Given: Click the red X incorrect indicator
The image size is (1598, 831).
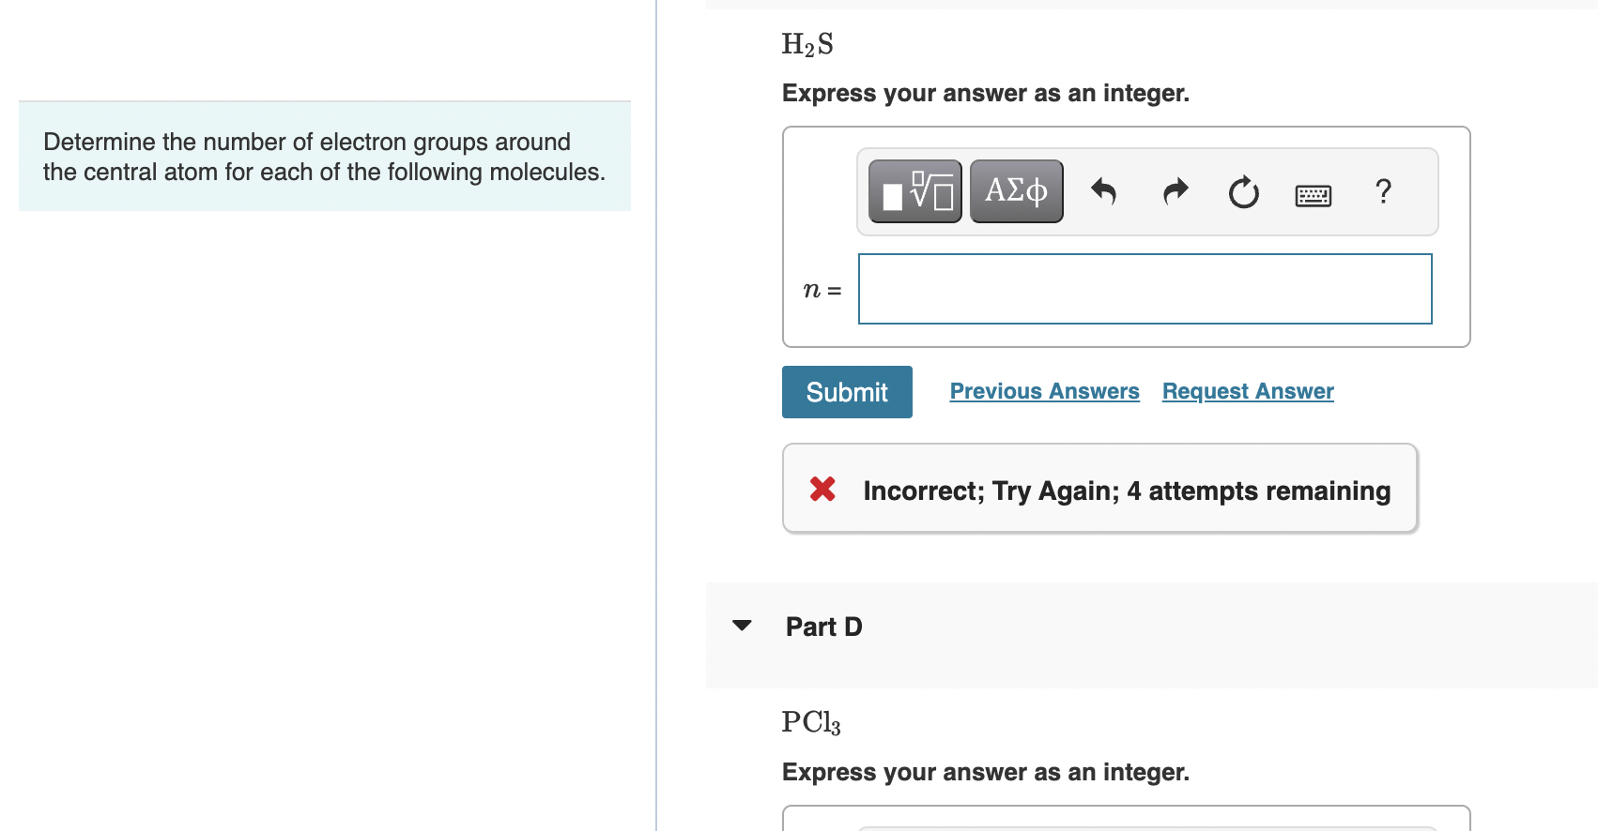Looking at the screenshot, I should coord(822,489).
